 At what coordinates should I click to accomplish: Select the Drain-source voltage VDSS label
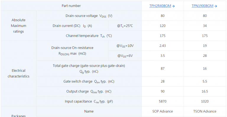[x=89, y=16]
